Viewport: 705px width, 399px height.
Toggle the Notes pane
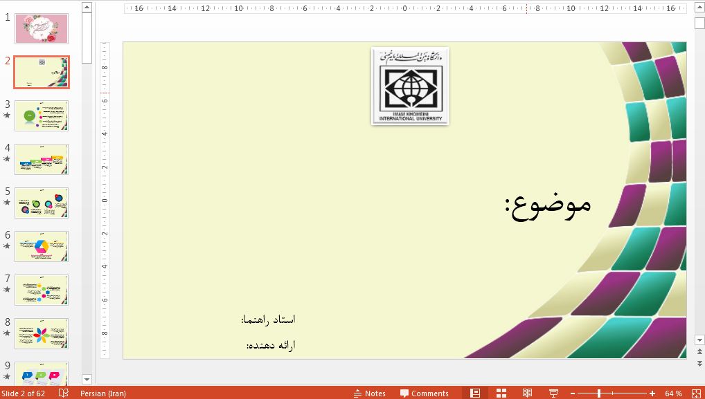point(369,393)
